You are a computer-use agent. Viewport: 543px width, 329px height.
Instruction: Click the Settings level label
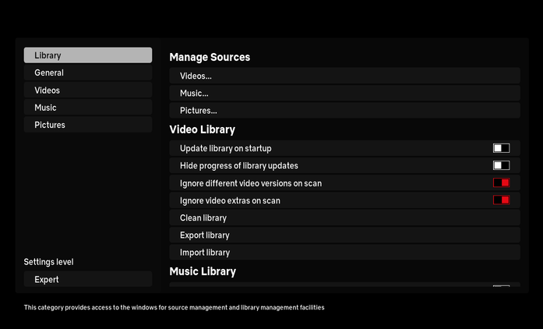(48, 262)
